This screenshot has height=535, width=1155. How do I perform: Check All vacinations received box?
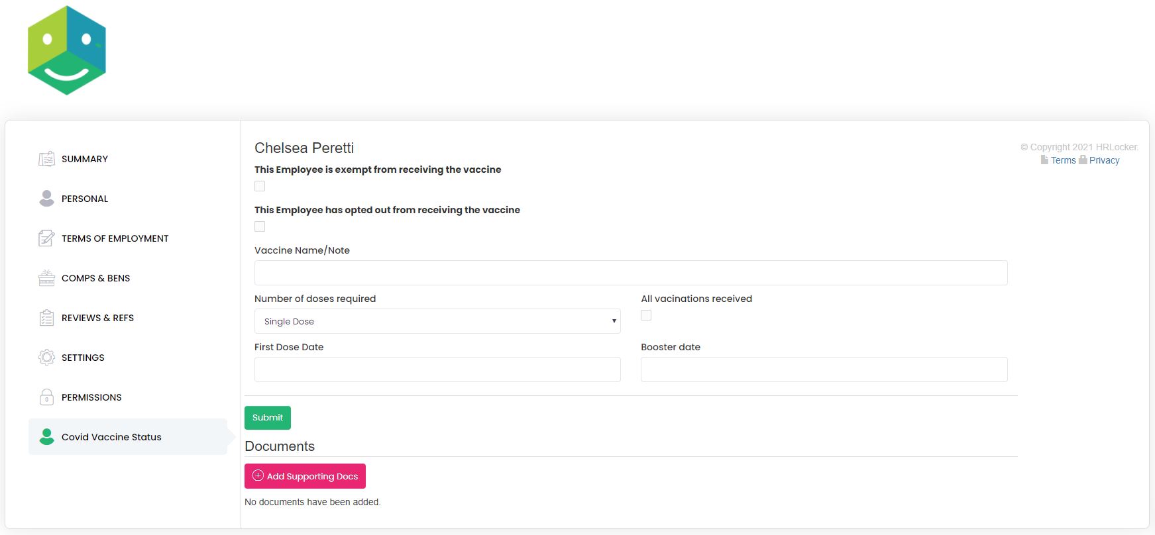(646, 315)
